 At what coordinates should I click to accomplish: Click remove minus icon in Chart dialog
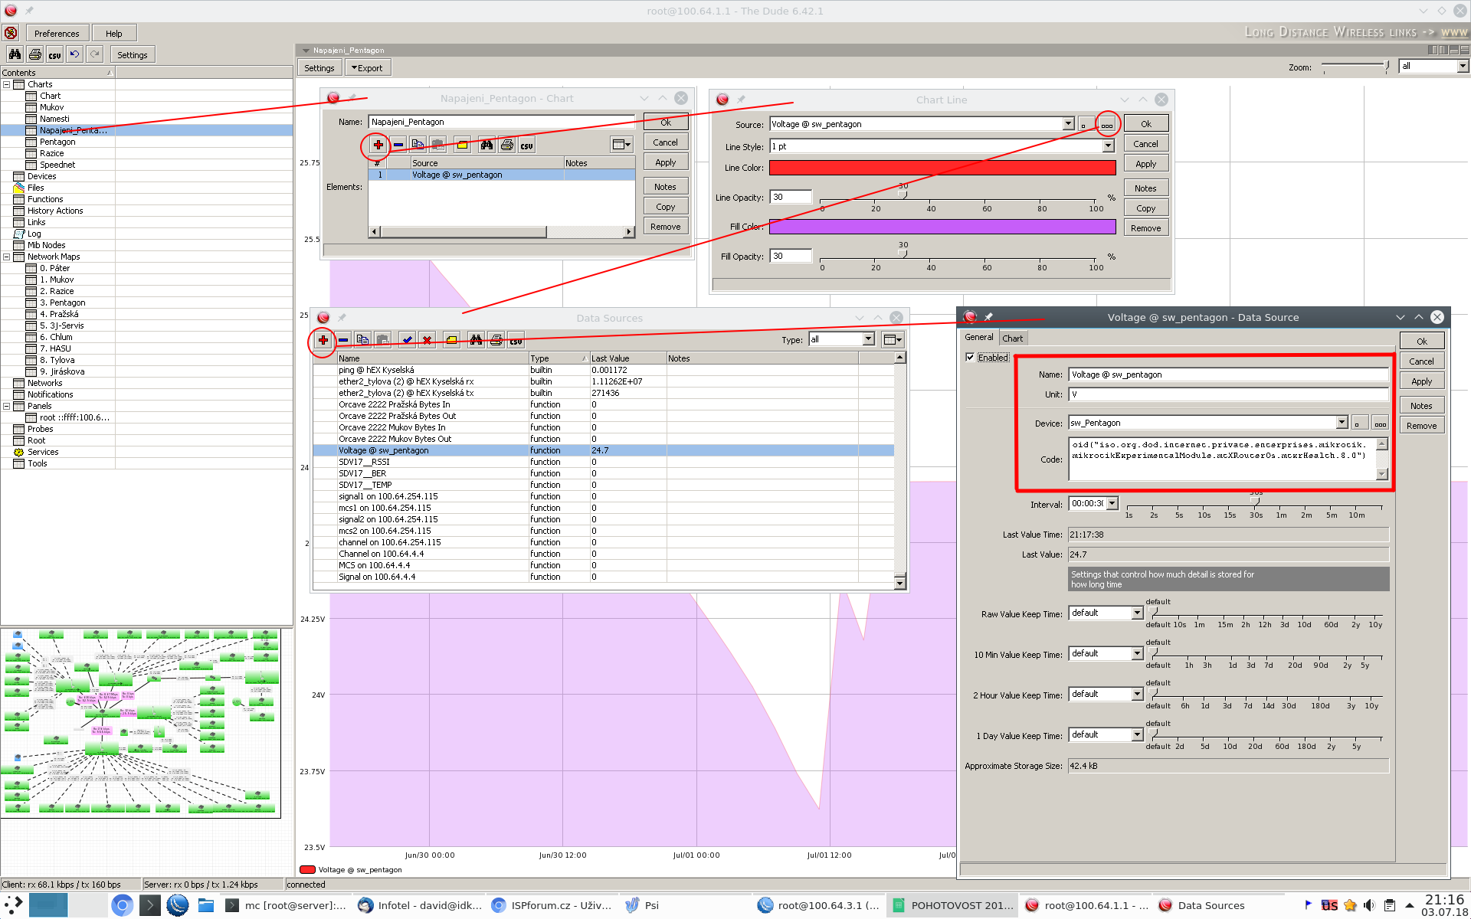click(398, 145)
